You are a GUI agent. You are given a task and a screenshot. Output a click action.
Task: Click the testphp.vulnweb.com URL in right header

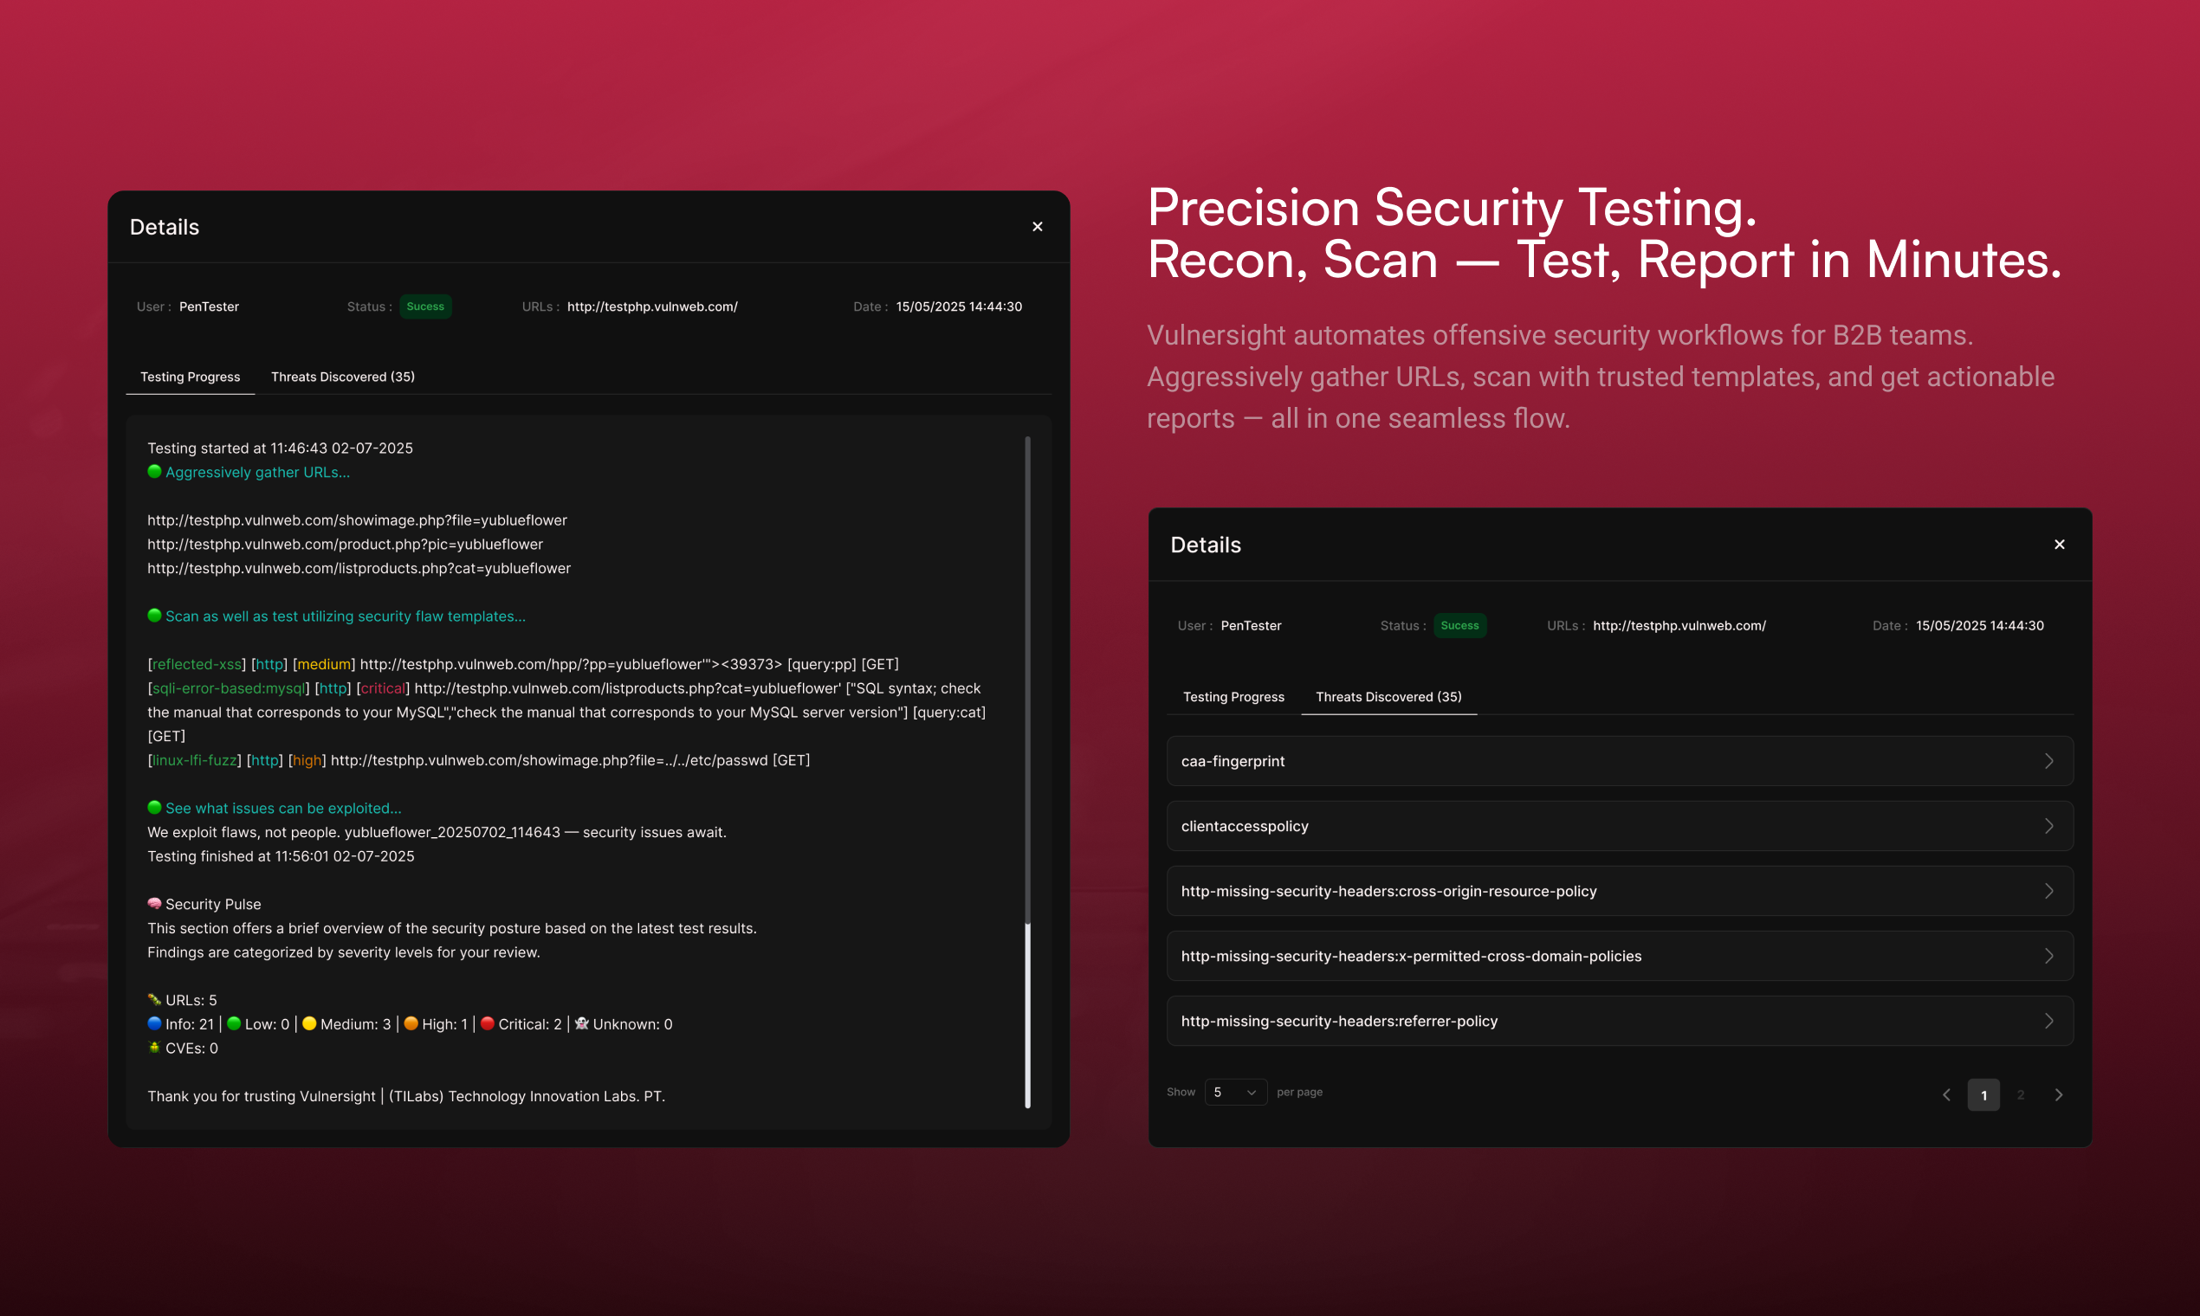point(1679,626)
